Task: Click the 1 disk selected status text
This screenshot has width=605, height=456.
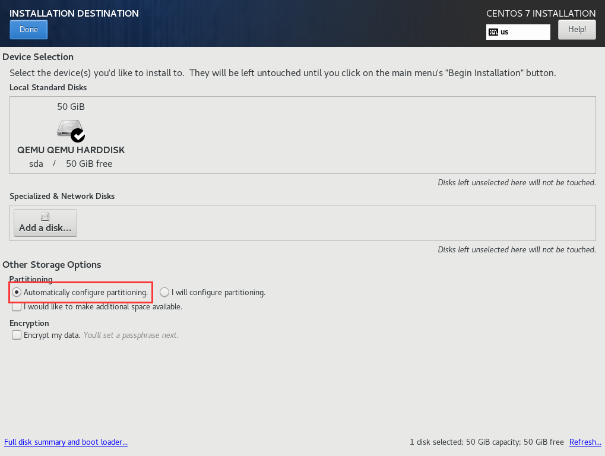Action: 486,442
